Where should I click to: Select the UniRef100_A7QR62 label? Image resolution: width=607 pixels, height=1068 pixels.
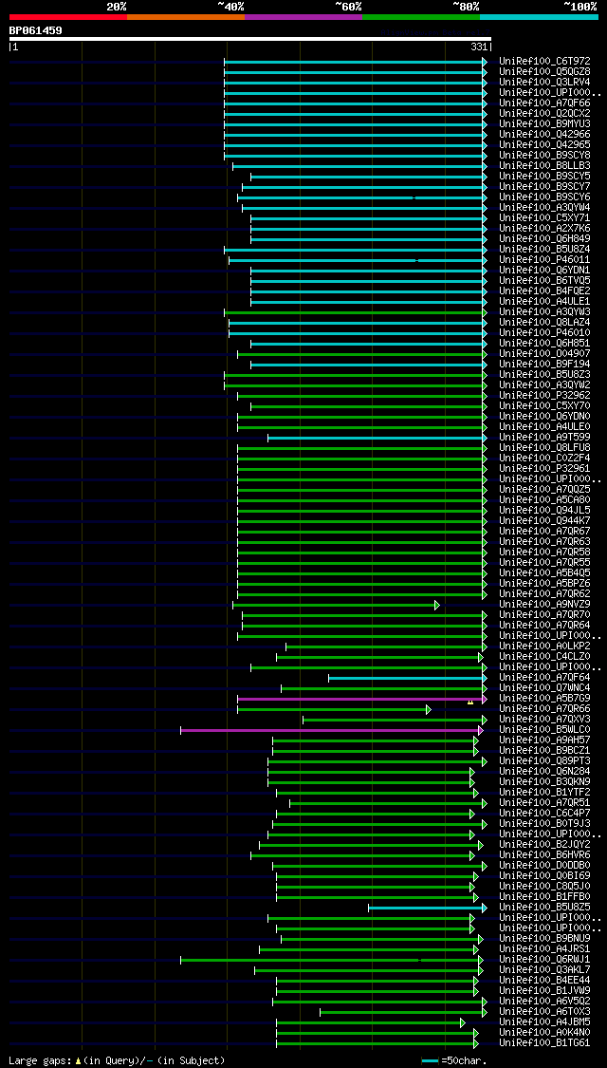[x=544, y=594]
